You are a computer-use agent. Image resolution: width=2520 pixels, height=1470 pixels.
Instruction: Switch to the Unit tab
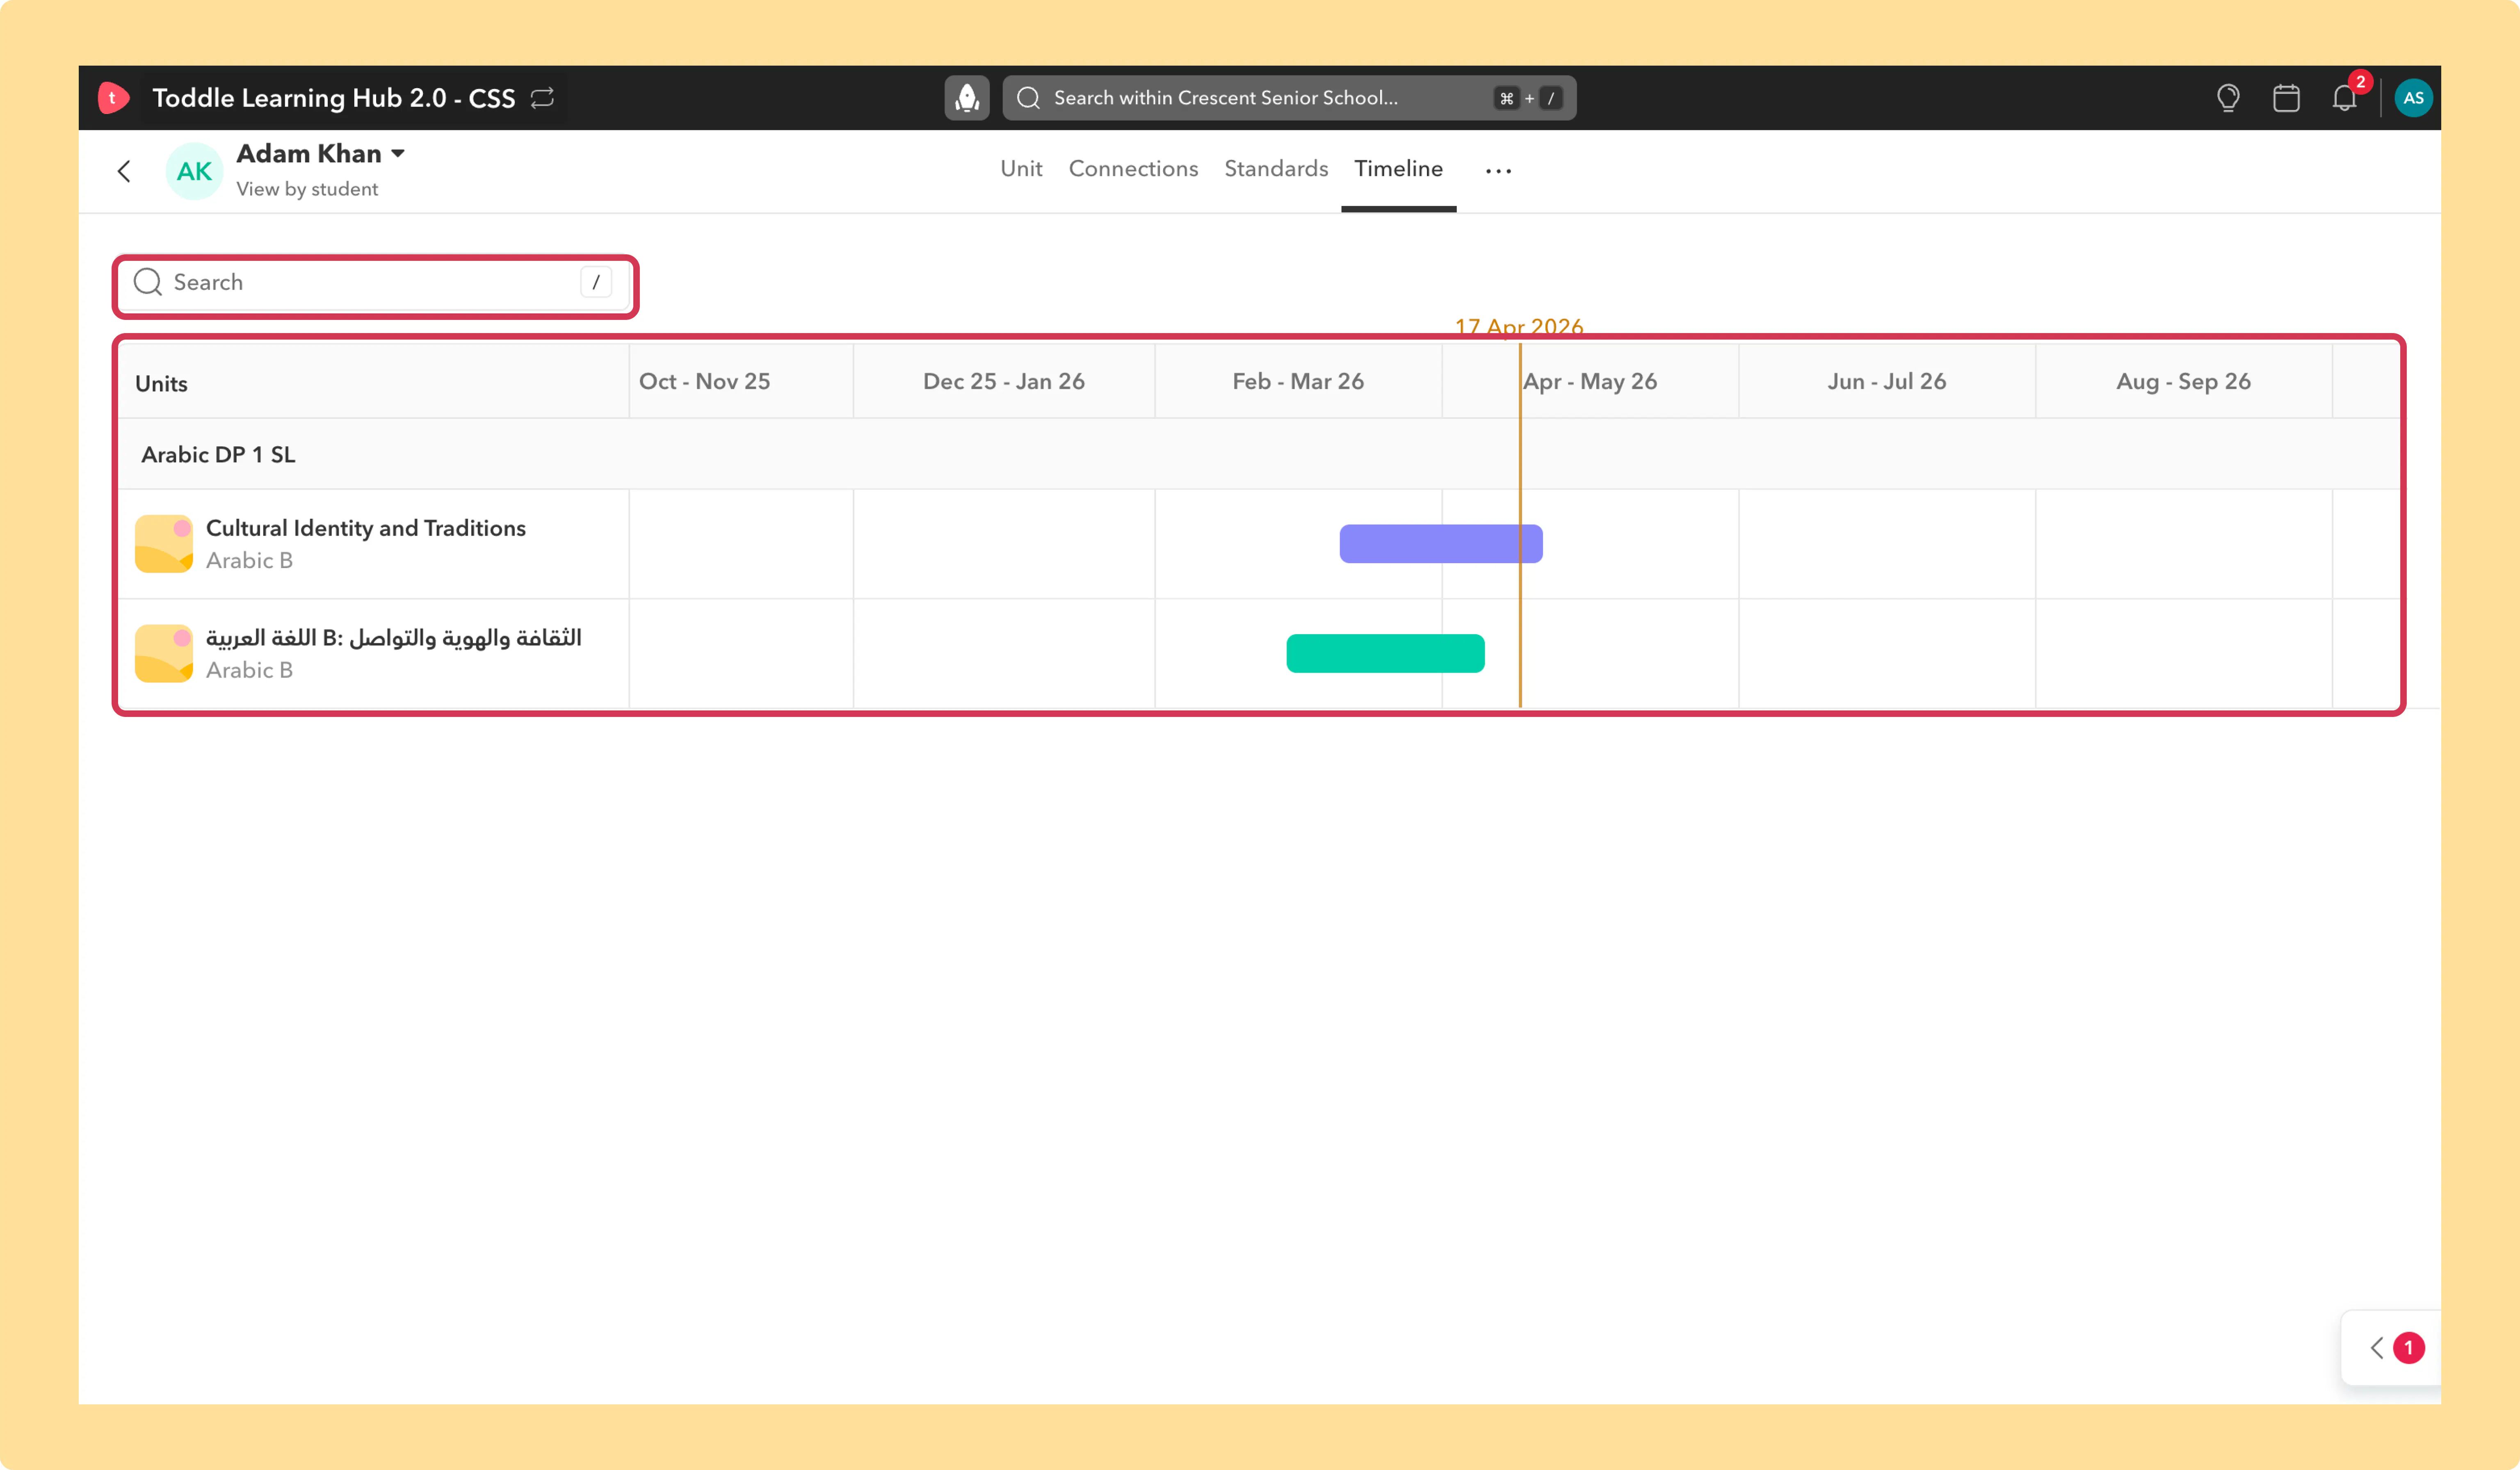click(1021, 169)
